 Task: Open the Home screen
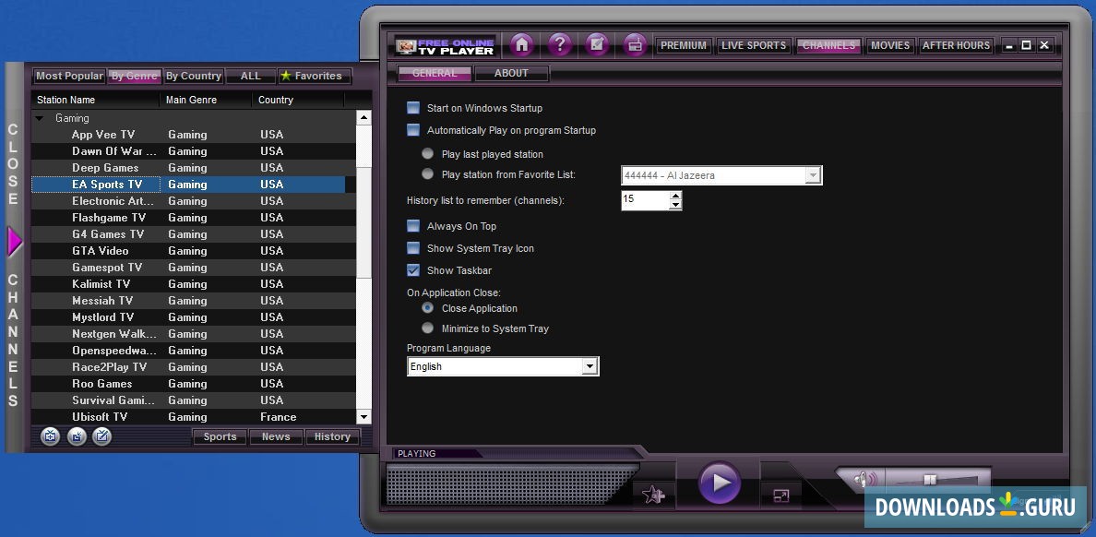(521, 44)
